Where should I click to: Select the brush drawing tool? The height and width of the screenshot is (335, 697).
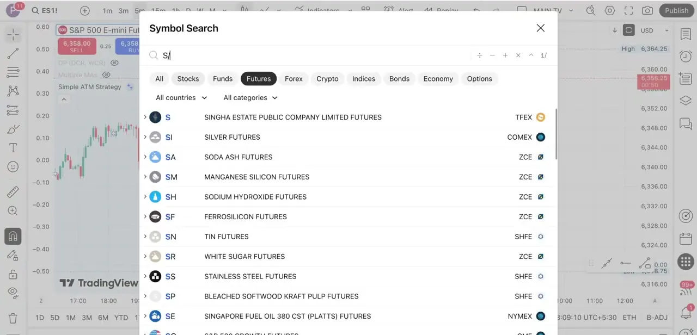(13, 129)
